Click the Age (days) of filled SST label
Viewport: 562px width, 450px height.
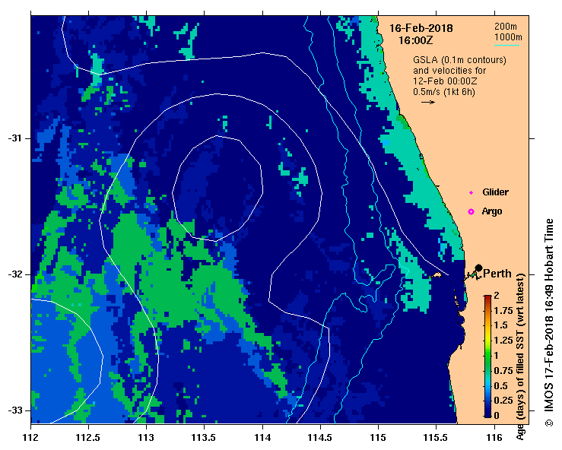coord(520,357)
